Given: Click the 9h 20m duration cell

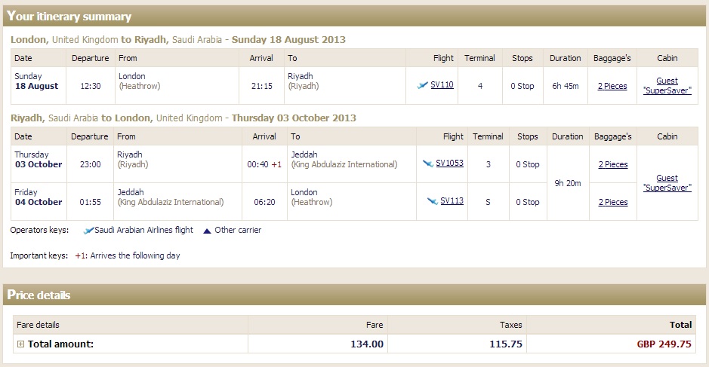Looking at the screenshot, I should [568, 183].
